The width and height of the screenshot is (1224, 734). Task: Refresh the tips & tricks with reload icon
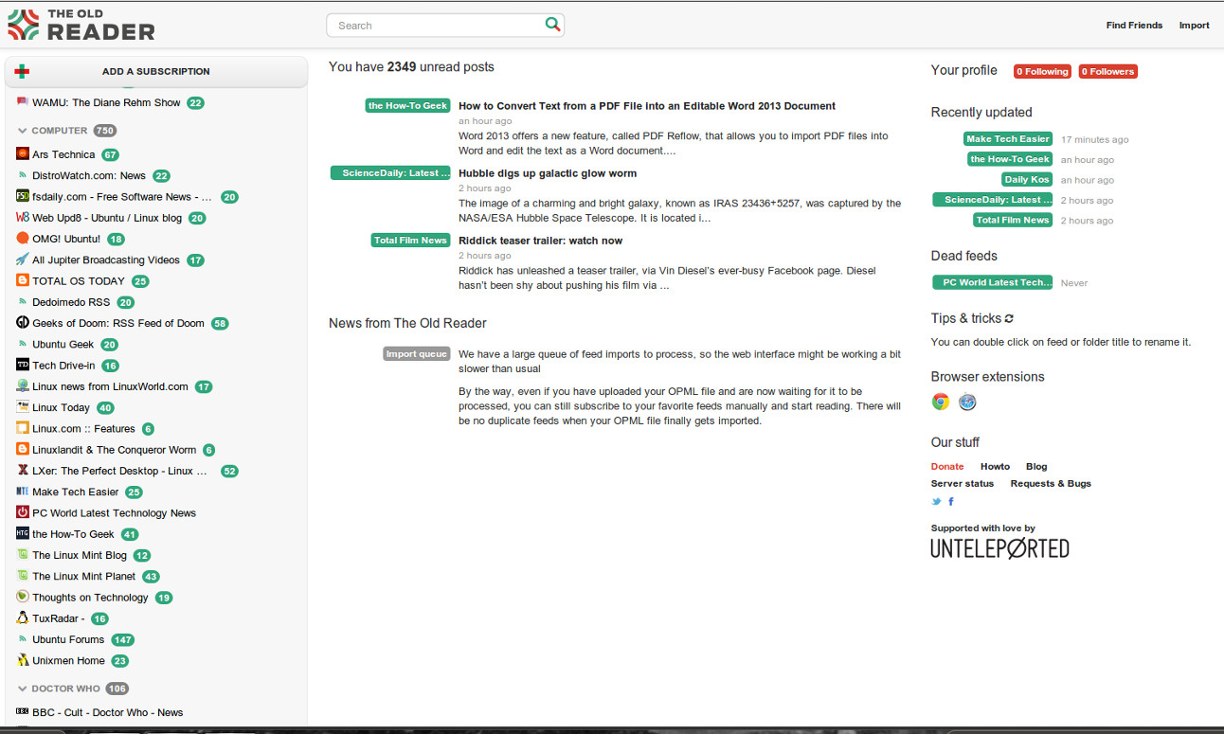pyautogui.click(x=1009, y=319)
